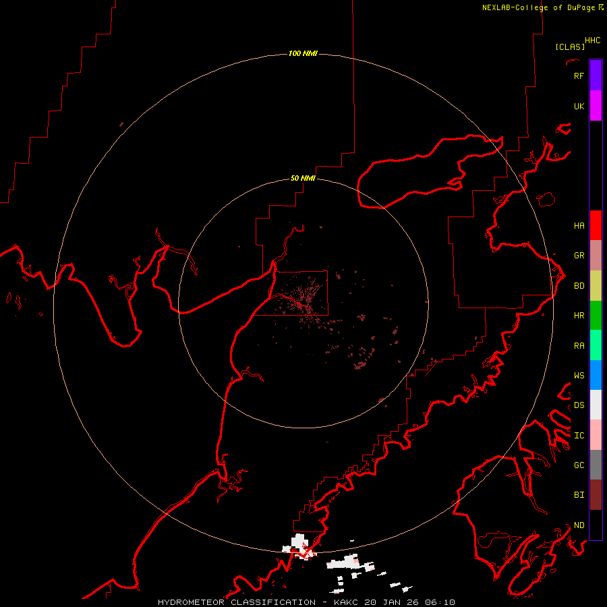Click the '06:10' timestamp
607x607 pixels.
(440, 602)
